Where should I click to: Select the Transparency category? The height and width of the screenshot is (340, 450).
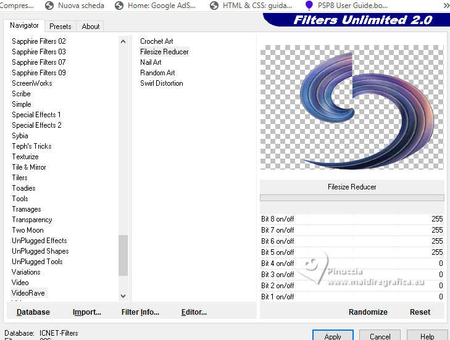tap(32, 220)
